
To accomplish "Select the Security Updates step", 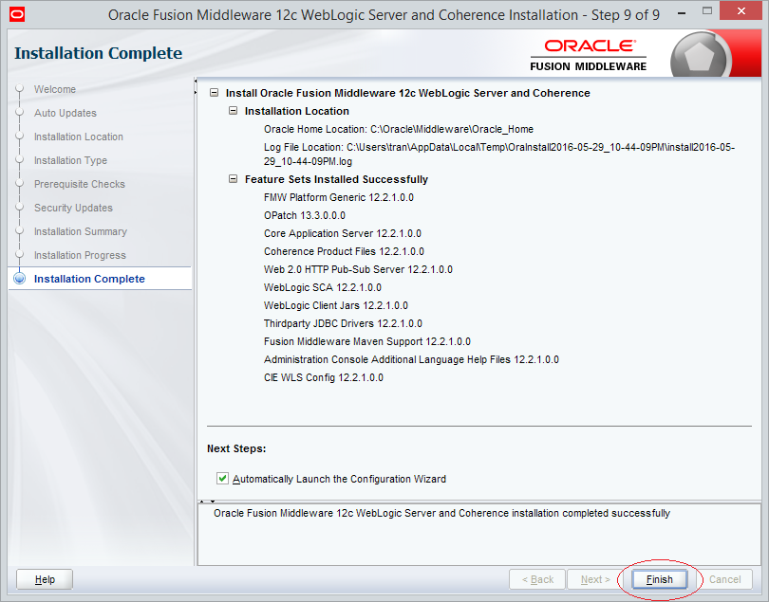I will pos(73,208).
